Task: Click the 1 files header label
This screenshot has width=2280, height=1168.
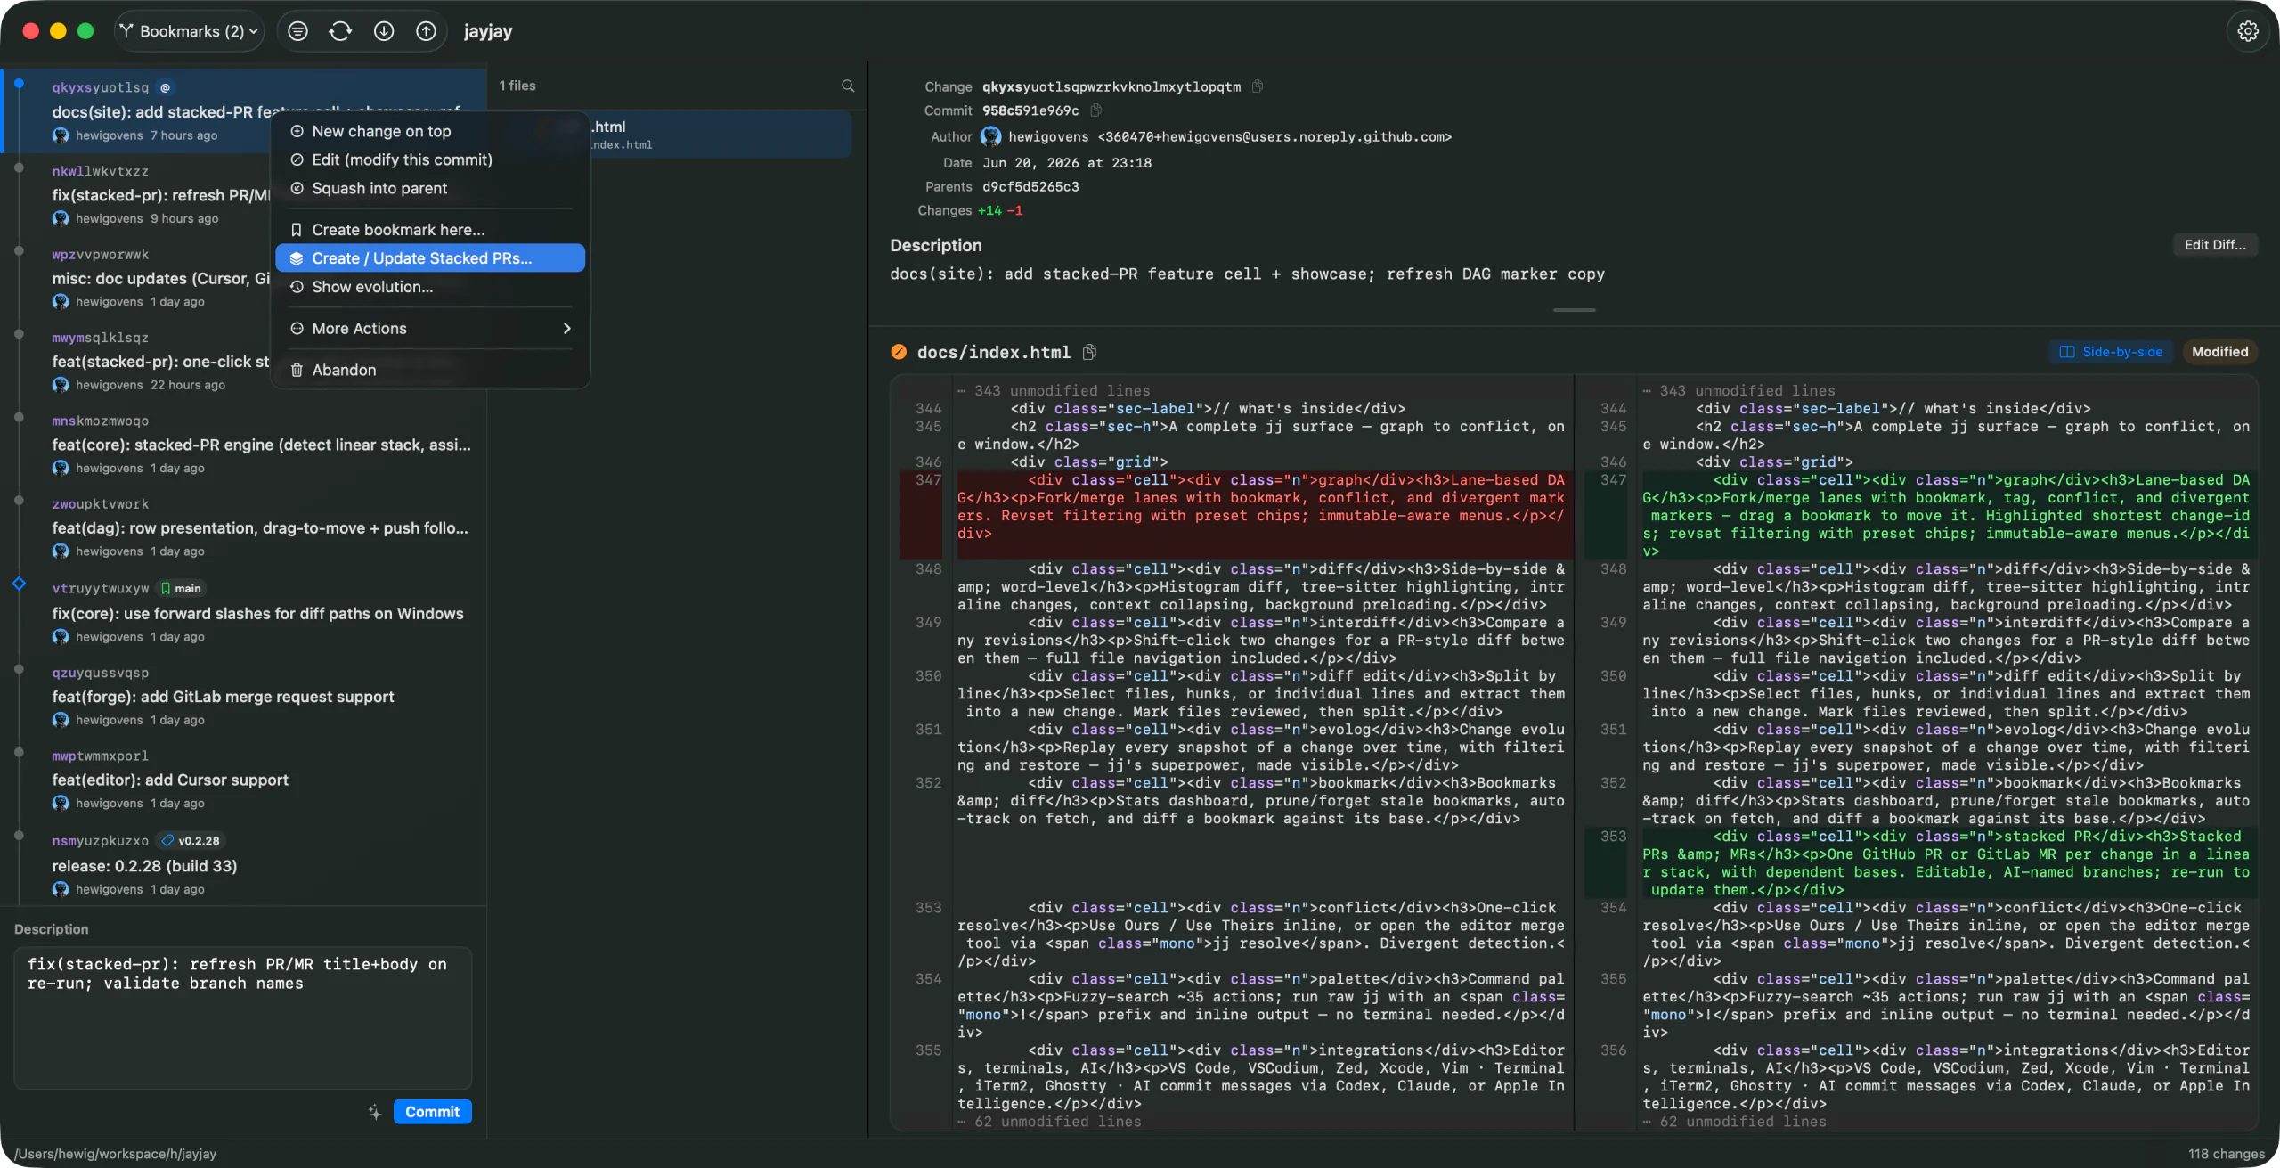Action: pos(517,86)
